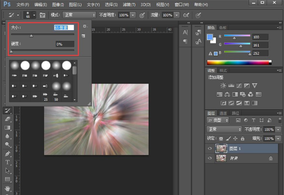The width and height of the screenshot is (284, 195).
Task: Add a Brightness/Contrast adjustment (sun icon)
Action: pos(223,86)
